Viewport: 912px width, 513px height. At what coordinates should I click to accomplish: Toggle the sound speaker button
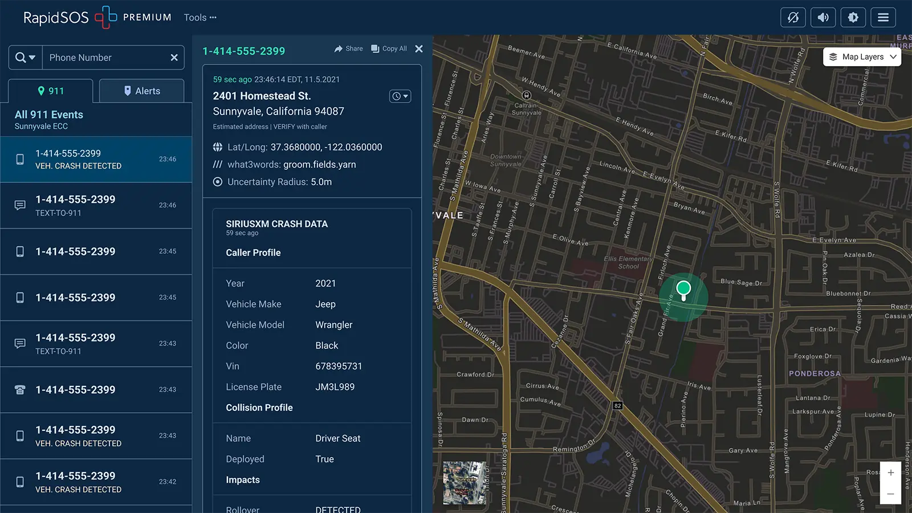tap(823, 17)
